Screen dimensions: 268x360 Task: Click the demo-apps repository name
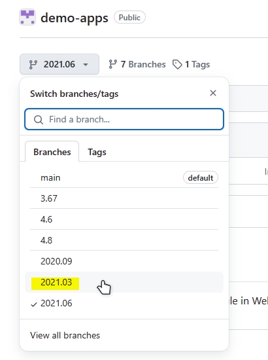pos(75,18)
